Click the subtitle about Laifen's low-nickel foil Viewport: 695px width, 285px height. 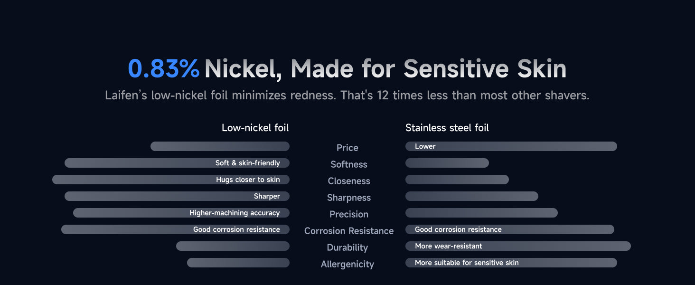[x=347, y=95]
